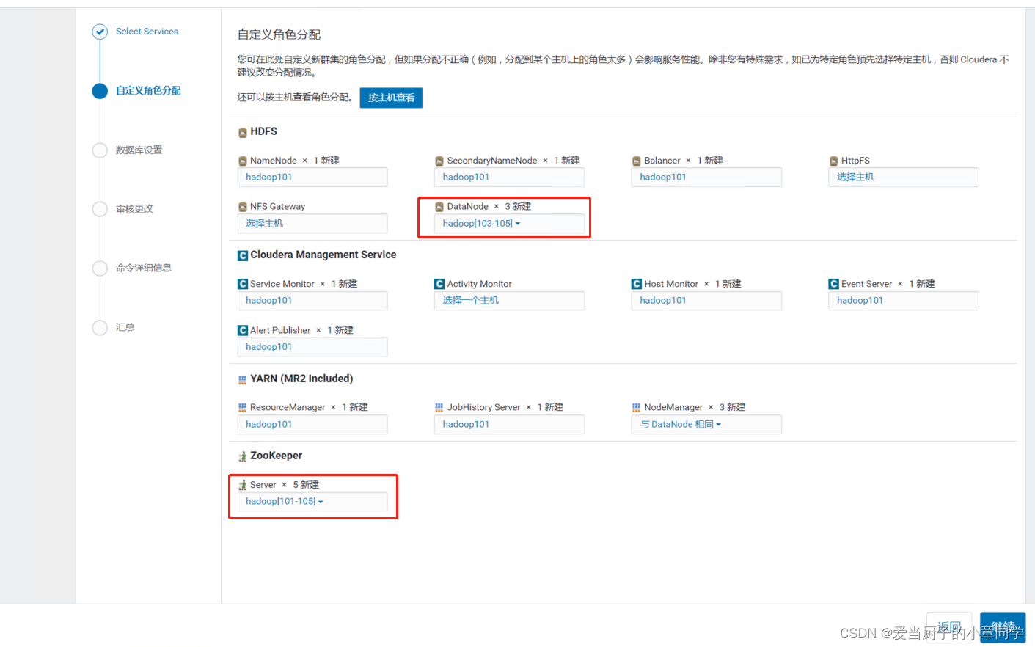Image resolution: width=1035 pixels, height=647 pixels.
Task: Click the Cloudera Management Service heading icon
Action: tap(243, 255)
